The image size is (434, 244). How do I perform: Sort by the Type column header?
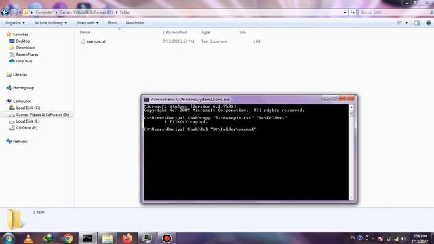click(205, 32)
